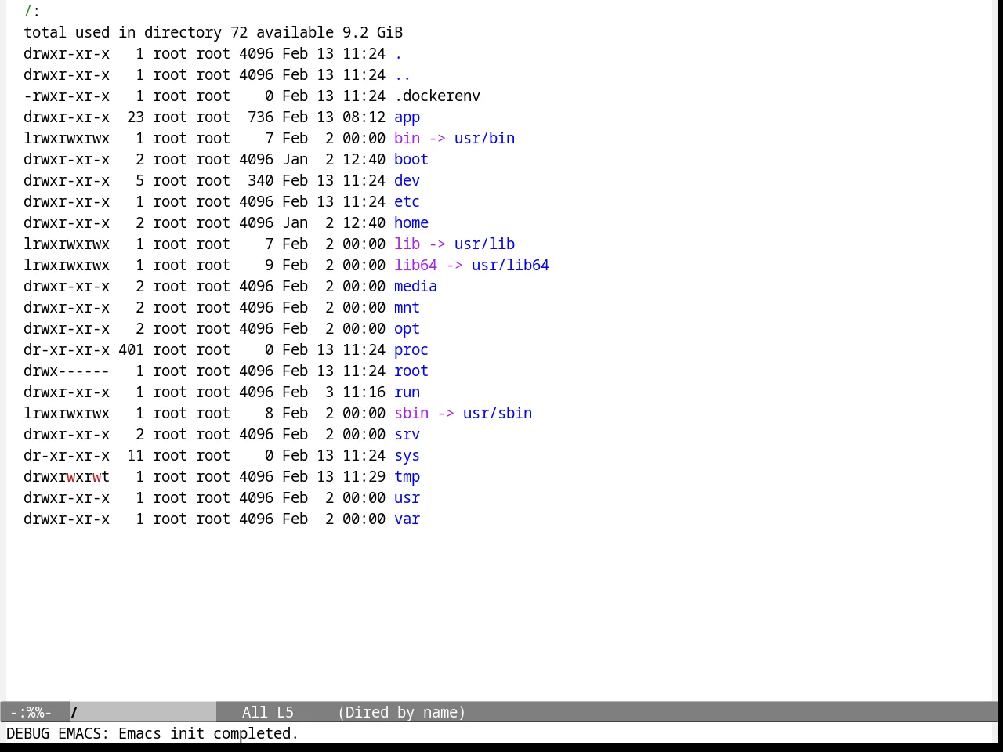This screenshot has height=752, width=1003.
Task: Click the usr/lib symlink target
Action: pyautogui.click(x=484, y=244)
